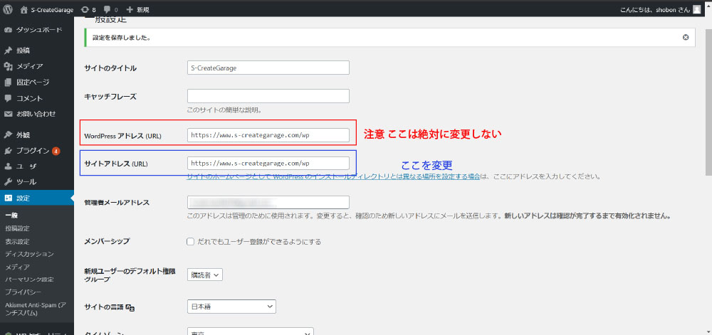
Task: Click the メンバーシップ label
Action: coord(107,241)
